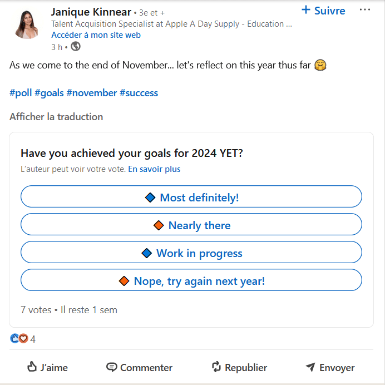The width and height of the screenshot is (385, 385).
Task: Click the like and heart reaction icons
Action: pos(19,338)
